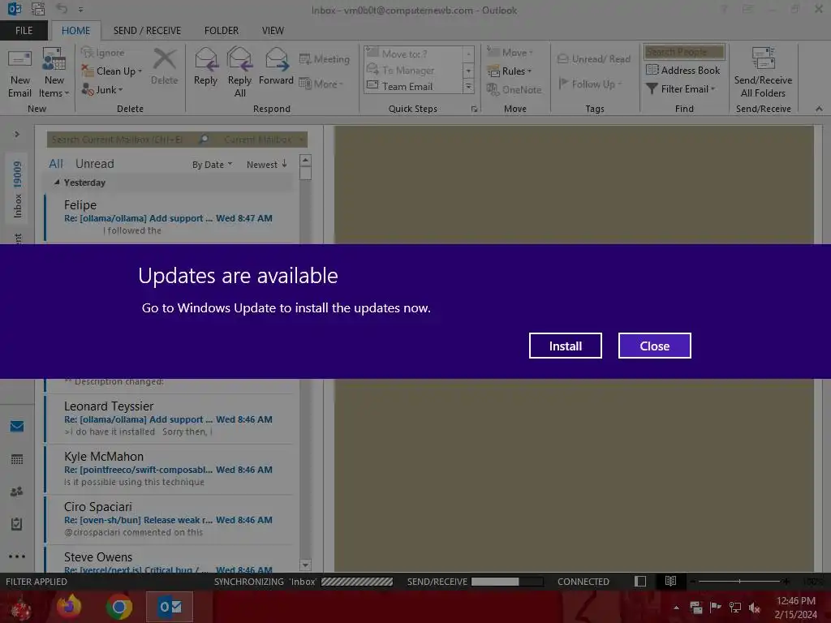The image size is (831, 623).
Task: Click the Forward icon
Action: pos(276,58)
